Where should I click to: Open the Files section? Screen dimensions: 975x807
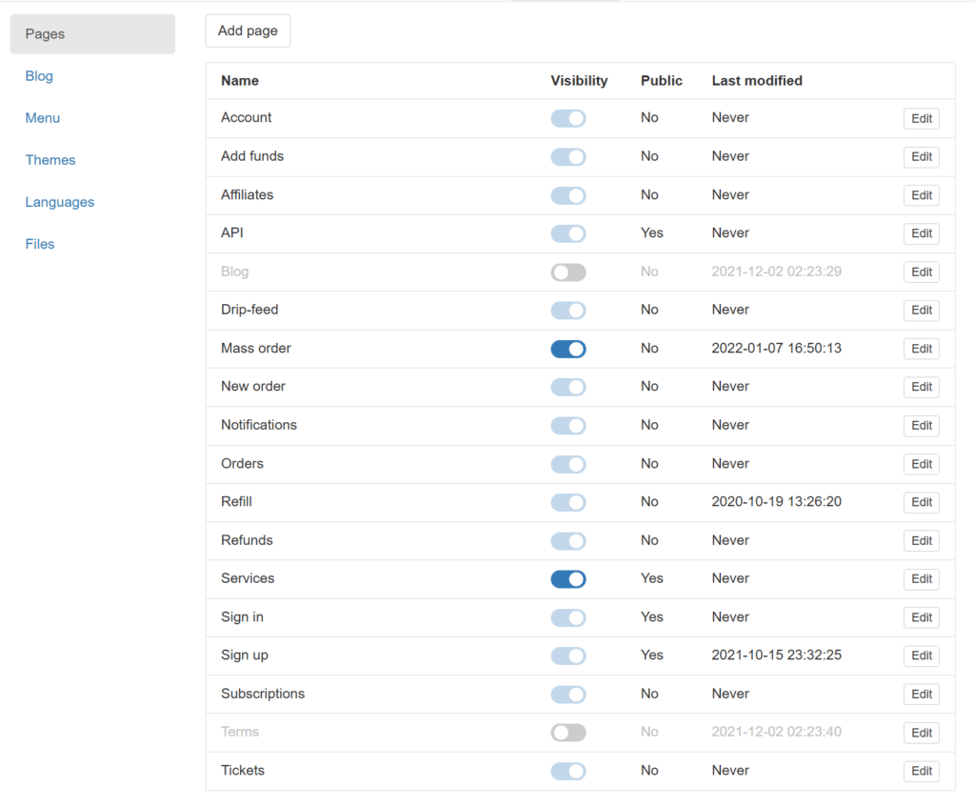40,244
